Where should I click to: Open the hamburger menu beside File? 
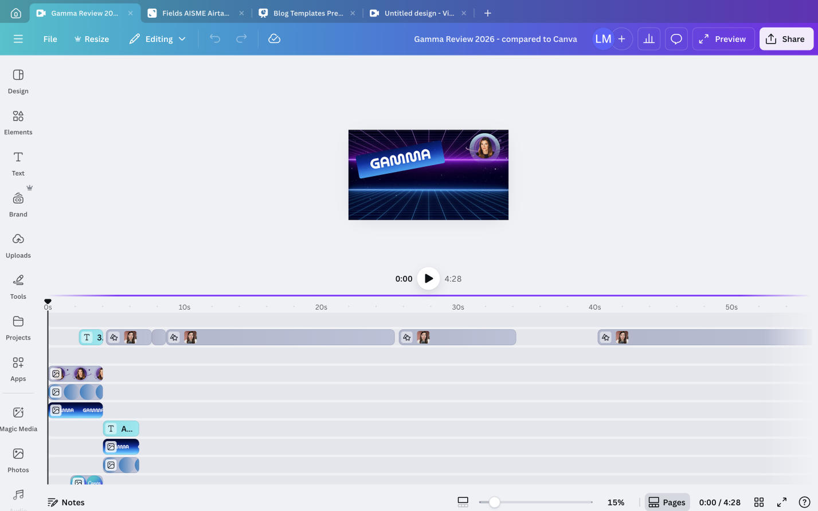click(18, 38)
